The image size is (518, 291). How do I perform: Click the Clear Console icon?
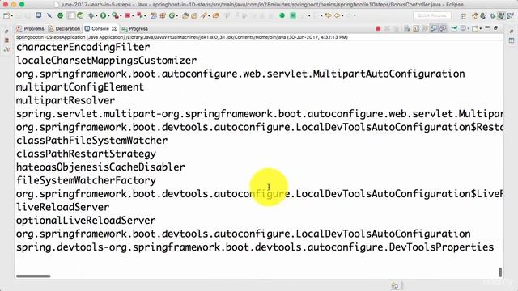coord(407,29)
